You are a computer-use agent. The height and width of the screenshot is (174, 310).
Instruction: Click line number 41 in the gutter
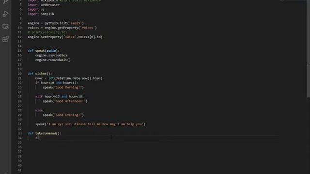pyautogui.click(x=19, y=170)
